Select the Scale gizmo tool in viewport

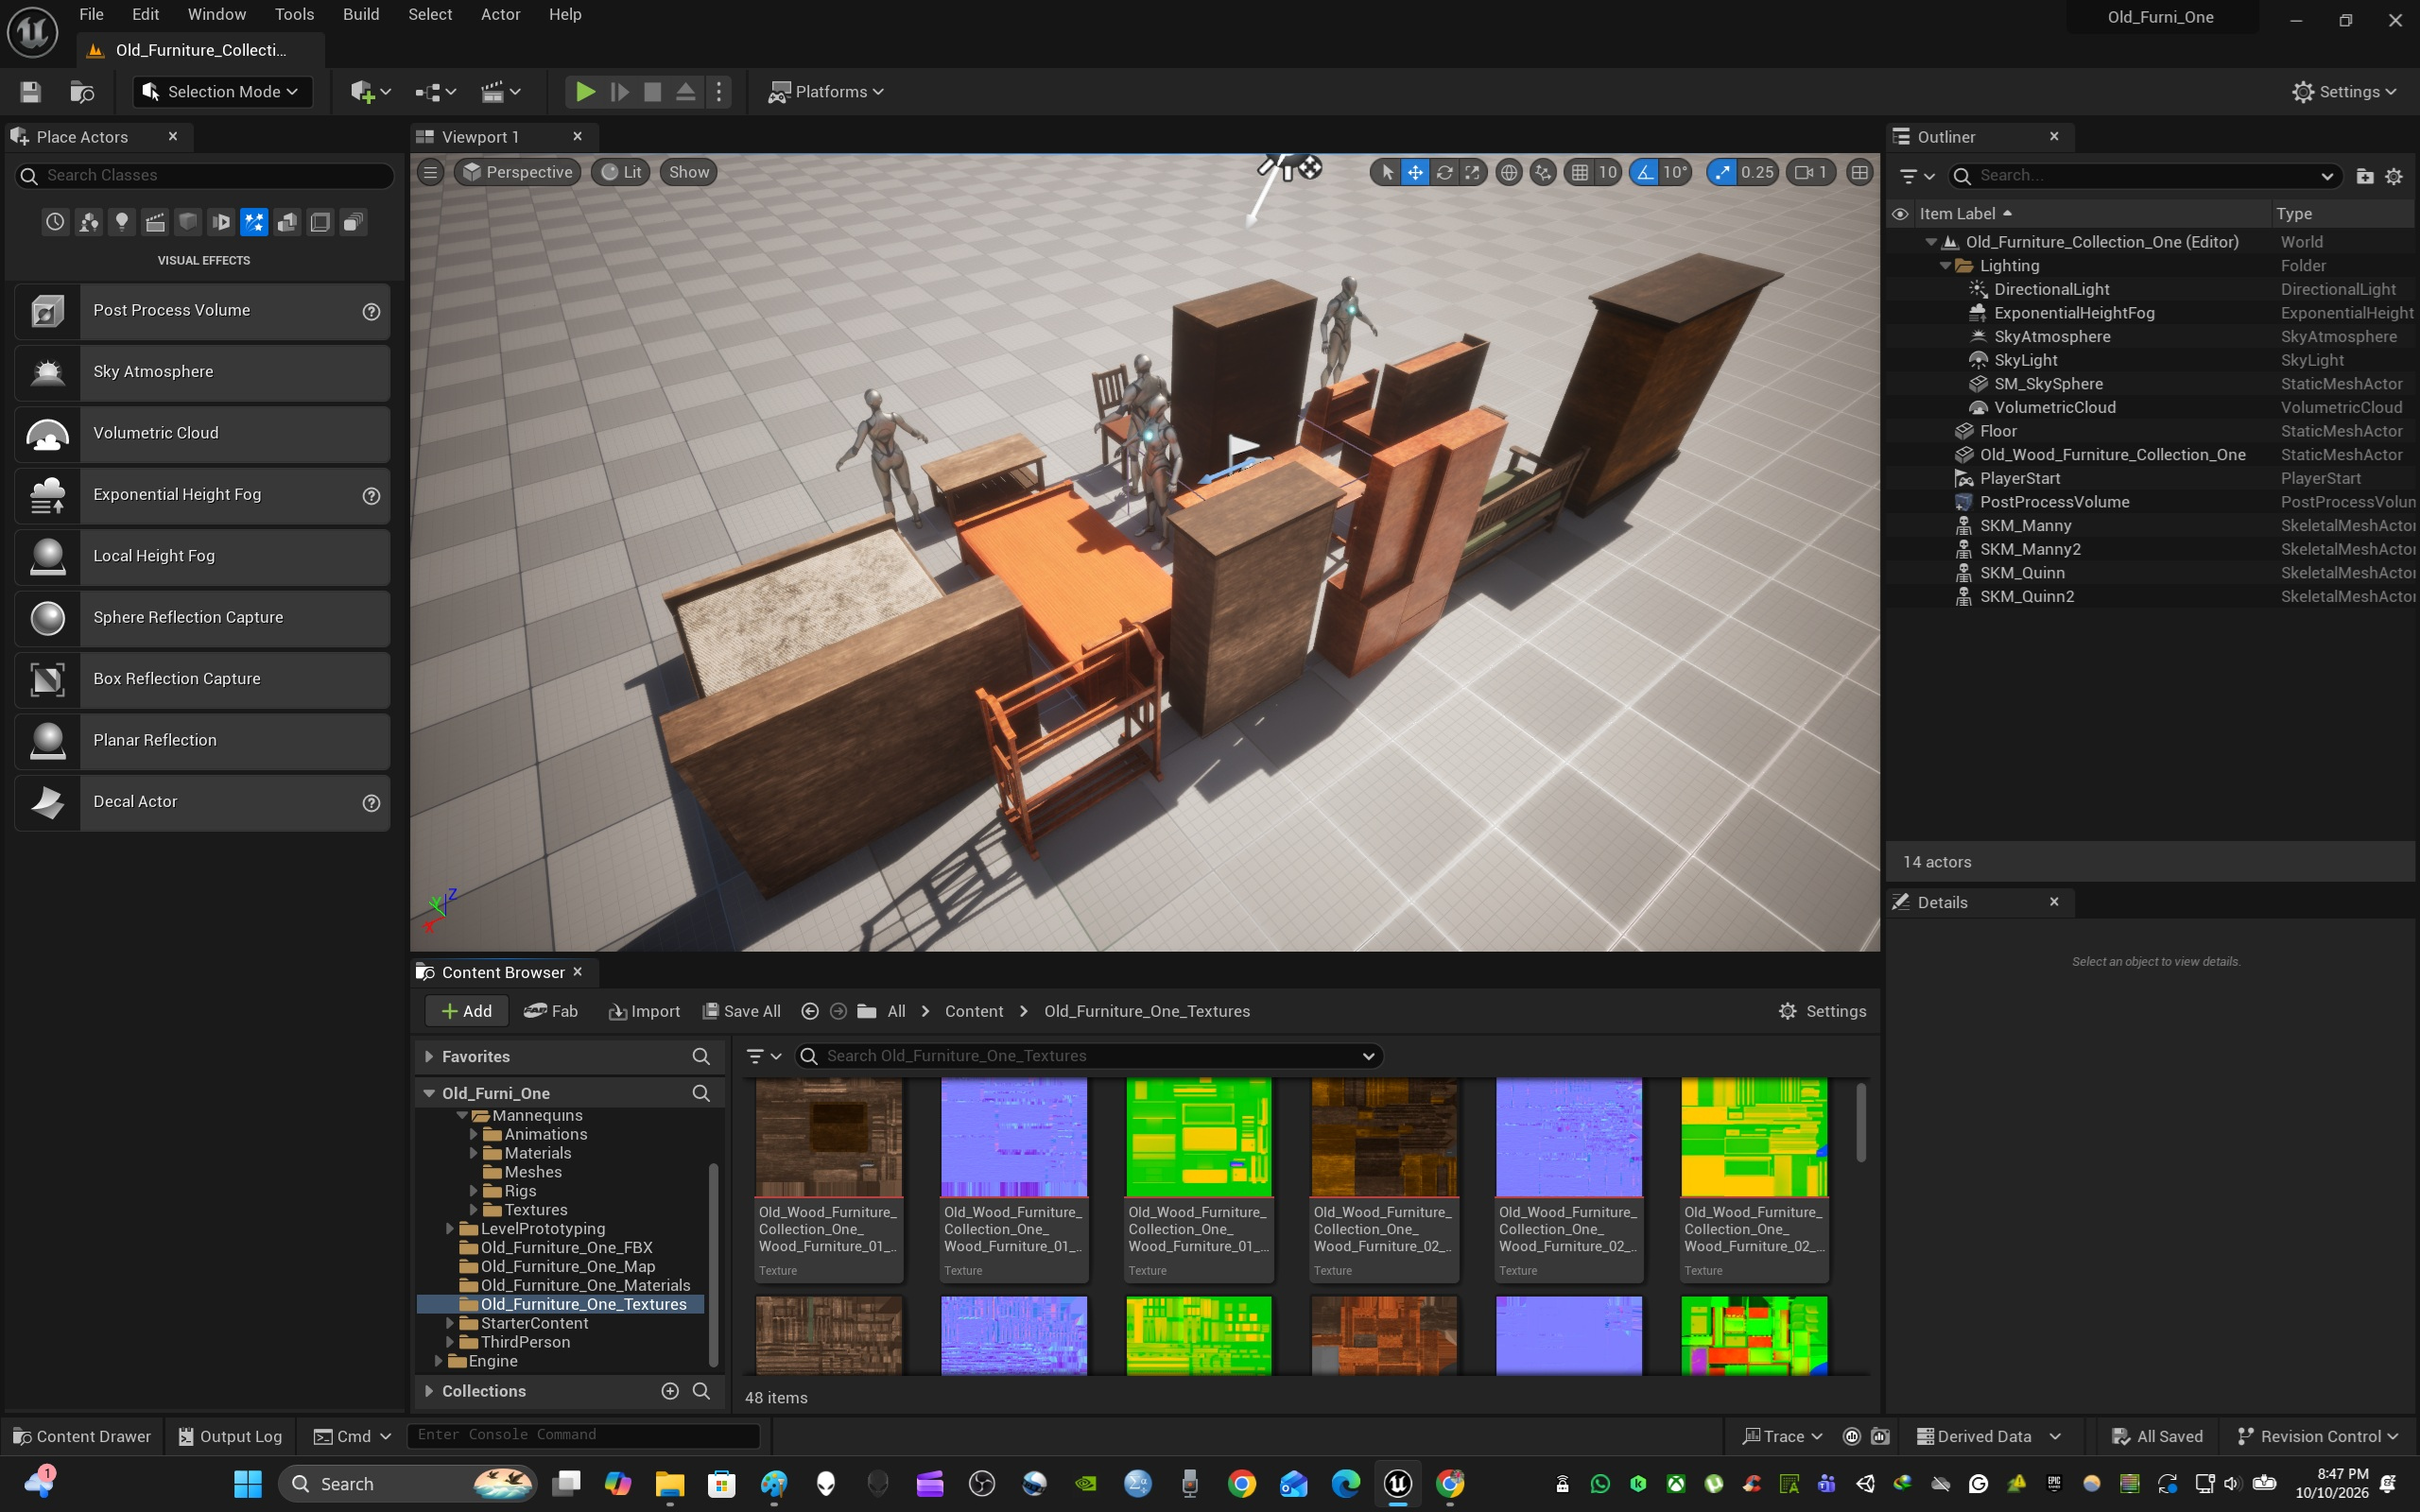1472,172
